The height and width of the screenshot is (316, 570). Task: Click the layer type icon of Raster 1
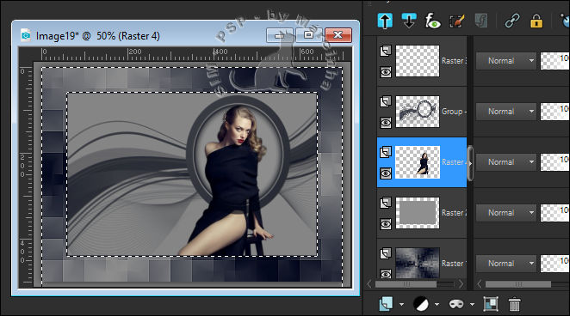coord(386,253)
